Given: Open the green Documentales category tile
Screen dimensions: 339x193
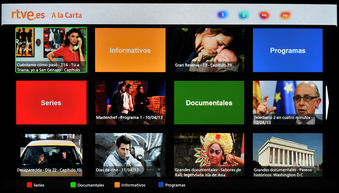Looking at the screenshot, I should click(209, 103).
